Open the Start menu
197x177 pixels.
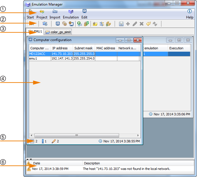pos(30,14)
